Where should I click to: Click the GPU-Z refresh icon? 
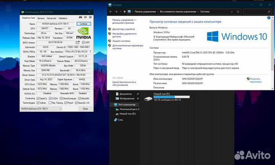(86, 18)
